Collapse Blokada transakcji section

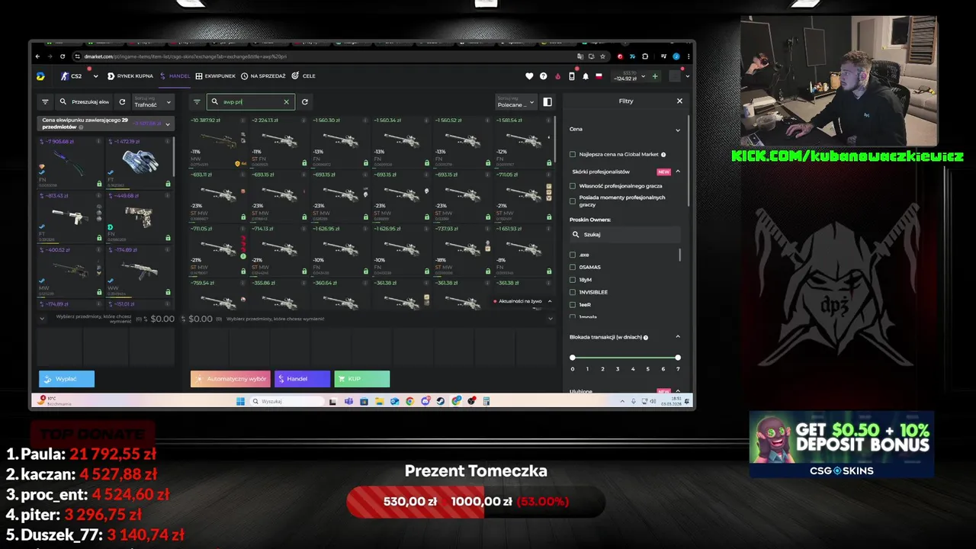pos(678,337)
